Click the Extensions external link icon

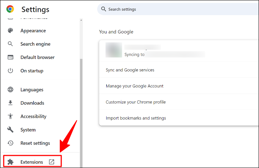click(x=52, y=162)
